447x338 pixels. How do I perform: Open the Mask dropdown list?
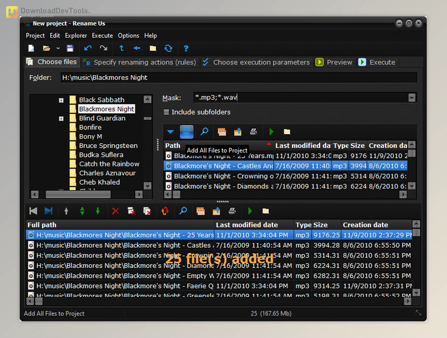click(412, 98)
